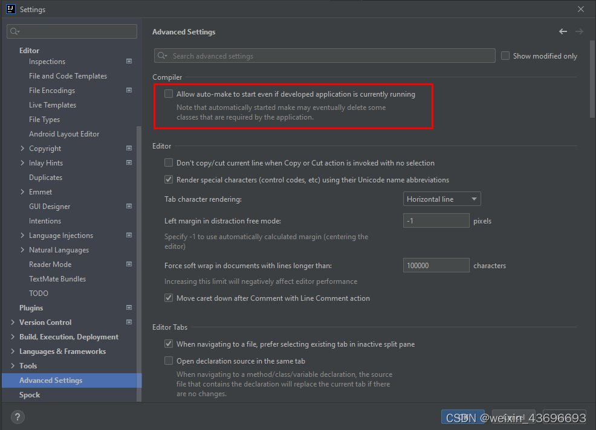
Task: Click the right panel vertical scrollbar
Action: pyautogui.click(x=592, y=79)
